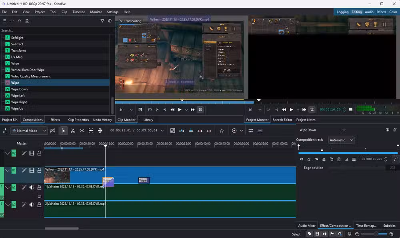This screenshot has width=400, height=238.
Task: Click the audio mixer sliders icon in timeline toolbar
Action: tap(251, 131)
